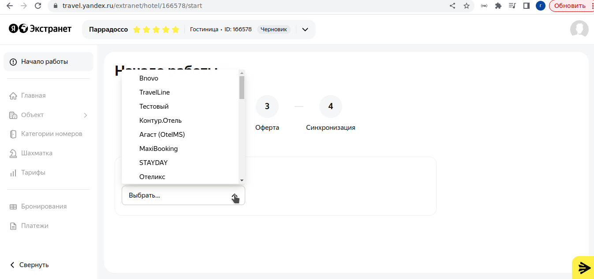Select Контур.Отель from the dropdown list
The image size is (594, 279).
point(180,121)
